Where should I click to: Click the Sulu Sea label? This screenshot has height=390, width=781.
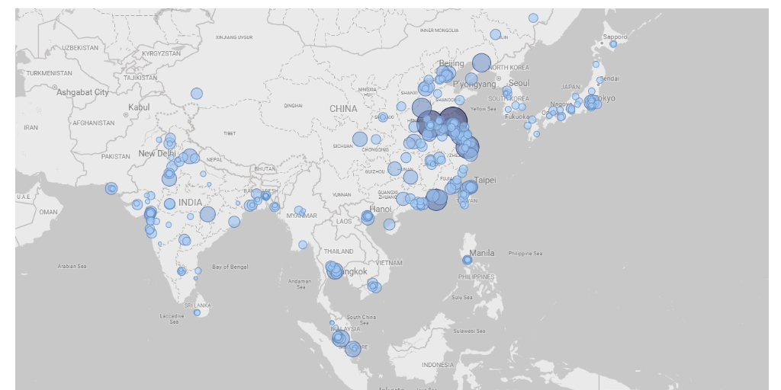point(462,298)
